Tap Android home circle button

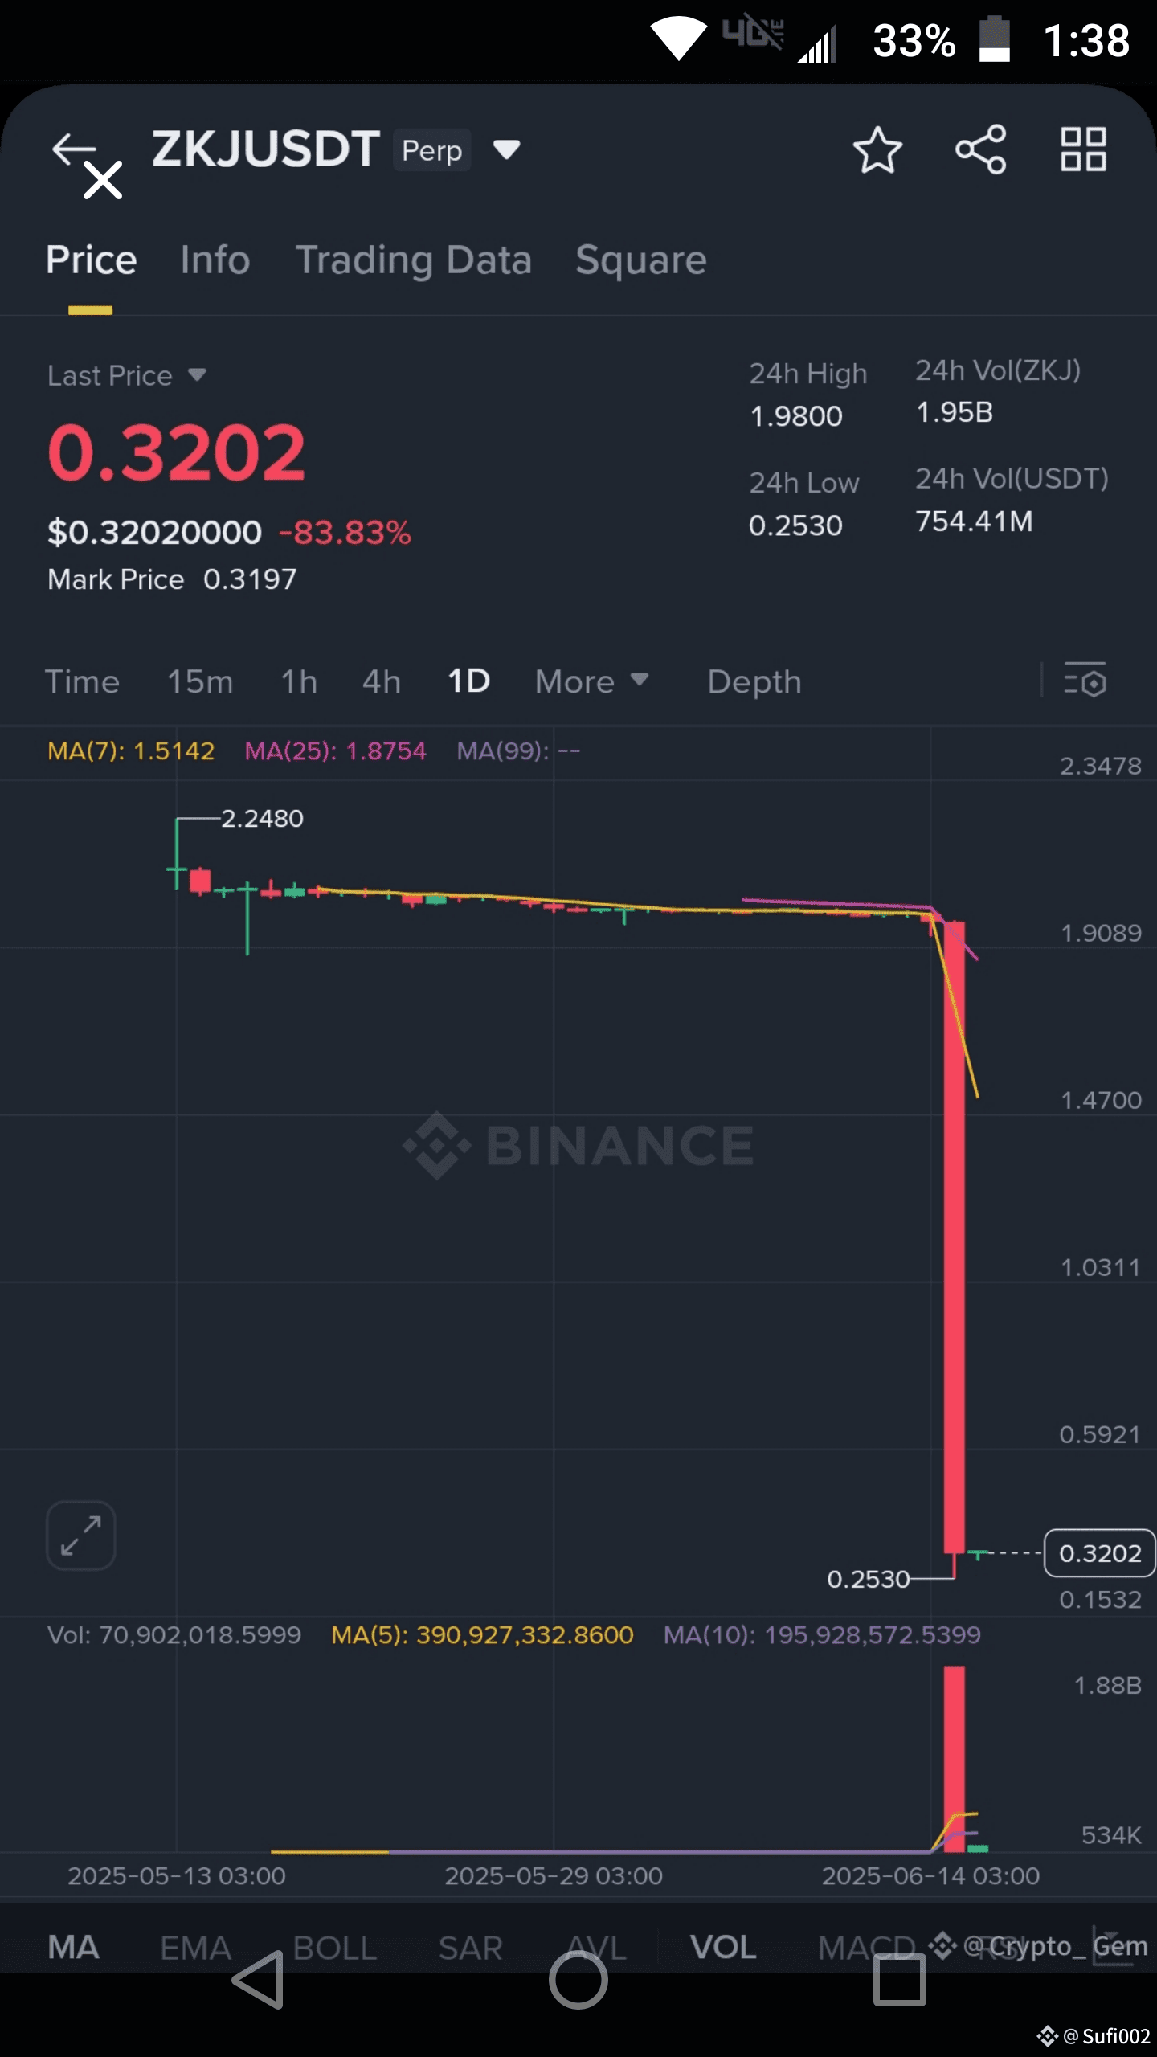click(x=578, y=1980)
